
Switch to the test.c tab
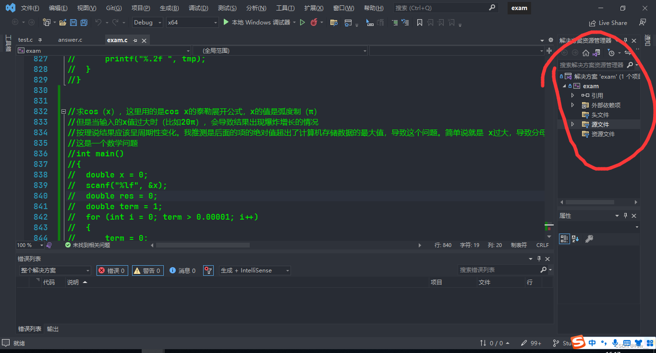pos(25,40)
